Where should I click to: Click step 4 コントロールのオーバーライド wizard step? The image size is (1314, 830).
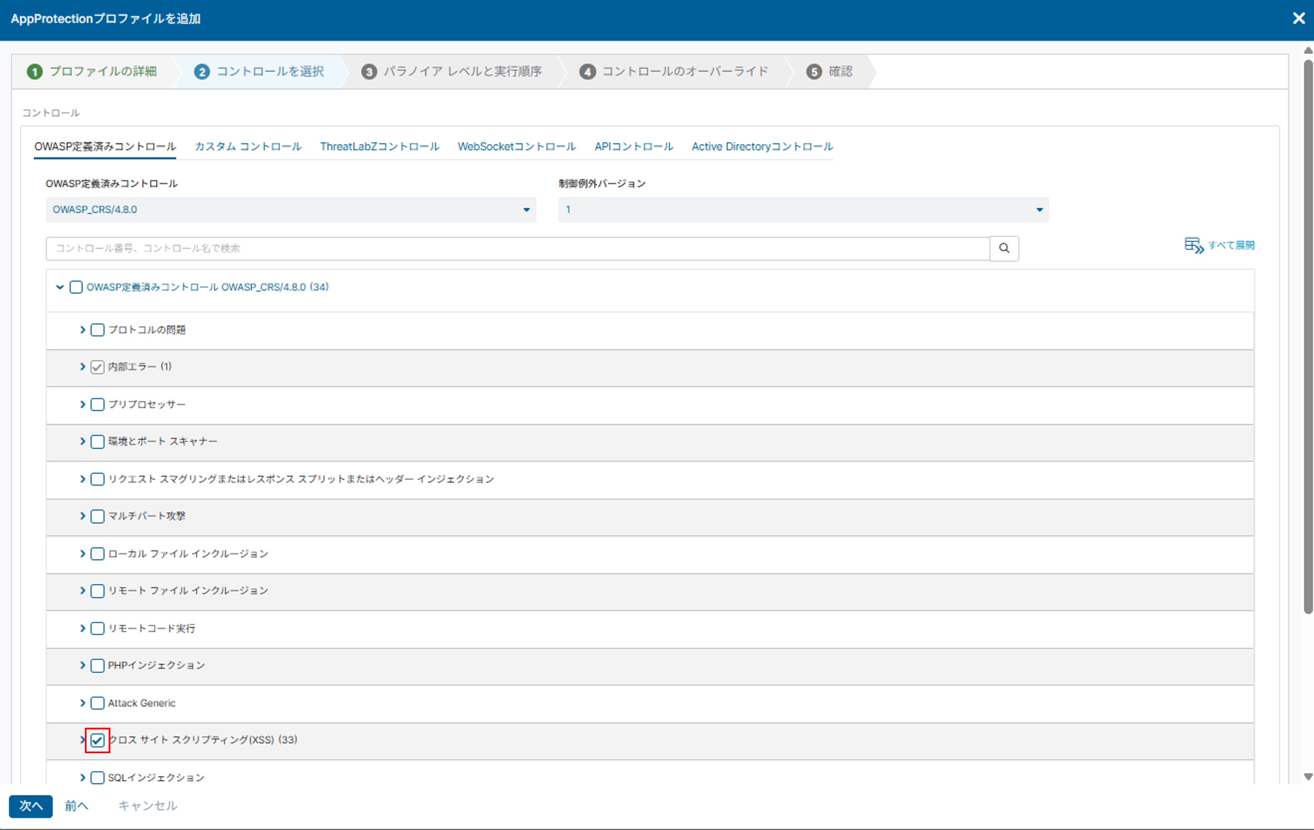[674, 71]
